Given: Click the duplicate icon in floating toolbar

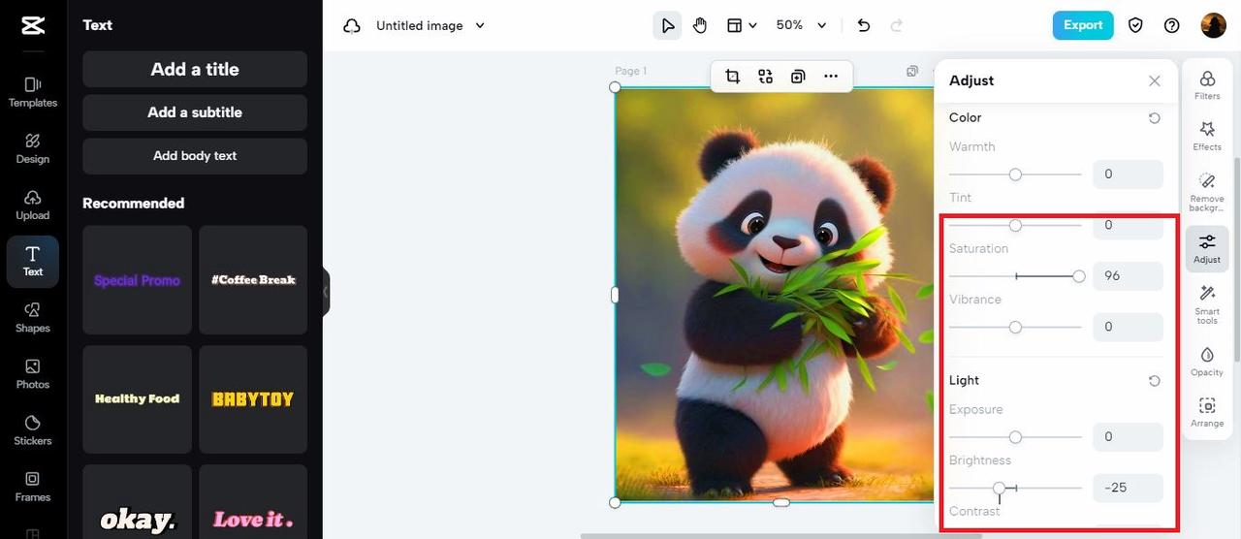Looking at the screenshot, I should 798,77.
